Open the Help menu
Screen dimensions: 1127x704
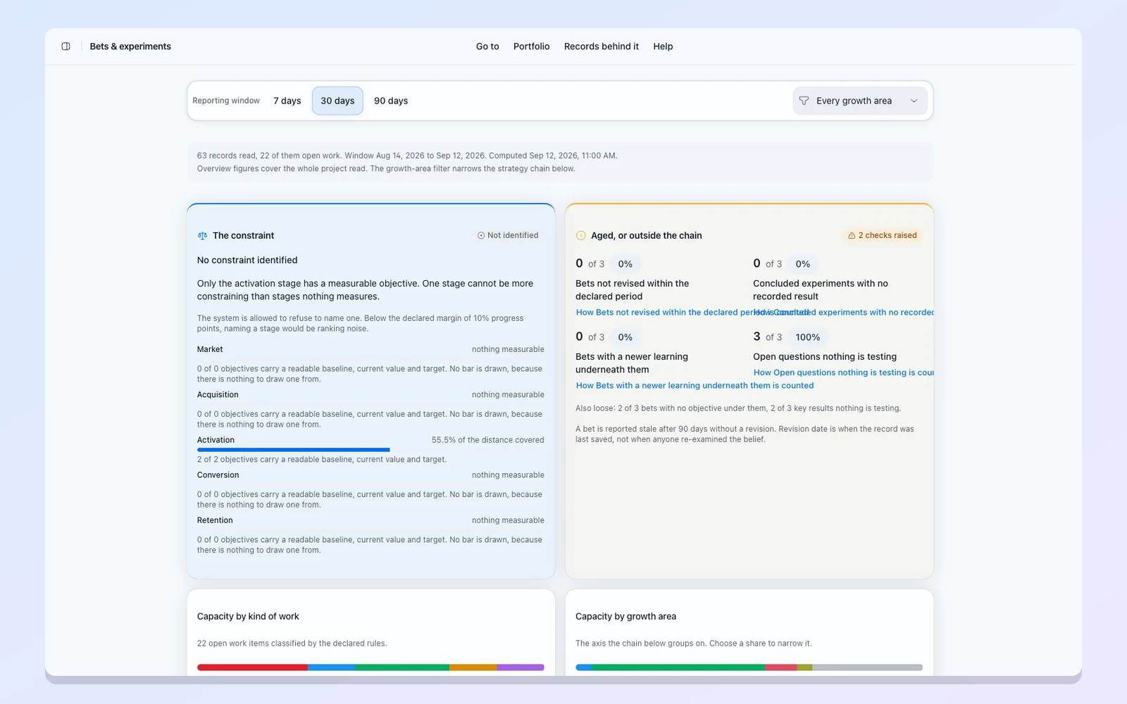tap(663, 46)
